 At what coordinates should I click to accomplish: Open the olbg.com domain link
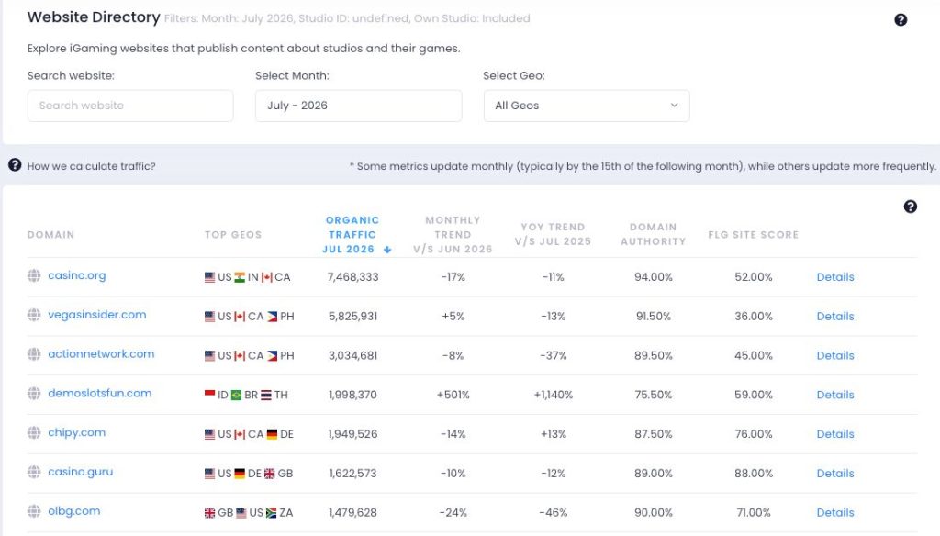pos(73,511)
